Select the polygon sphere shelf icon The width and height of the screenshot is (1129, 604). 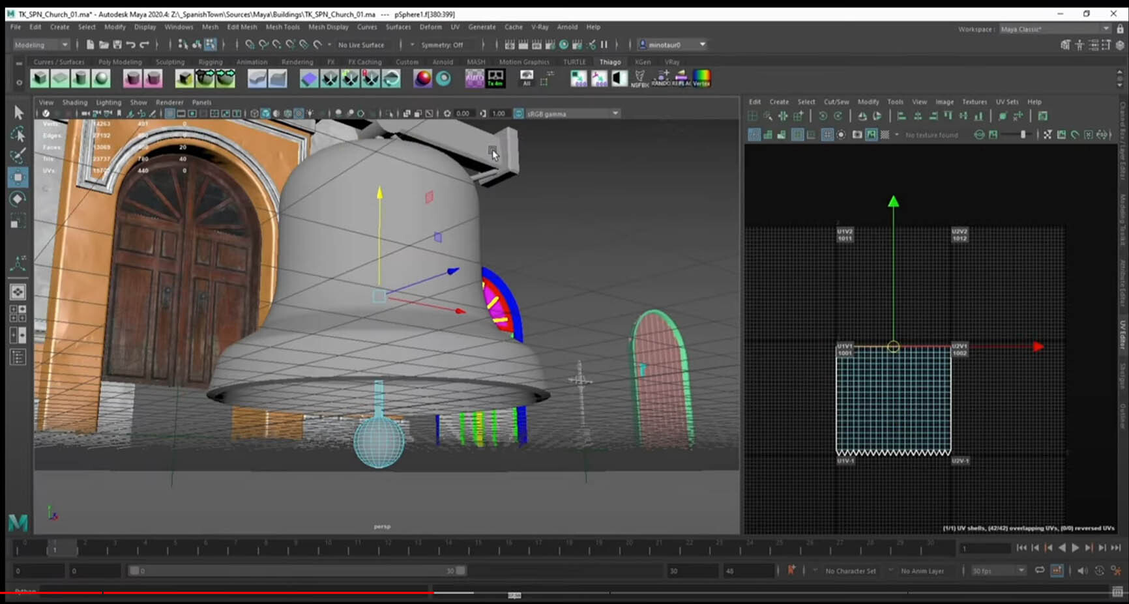coord(100,79)
